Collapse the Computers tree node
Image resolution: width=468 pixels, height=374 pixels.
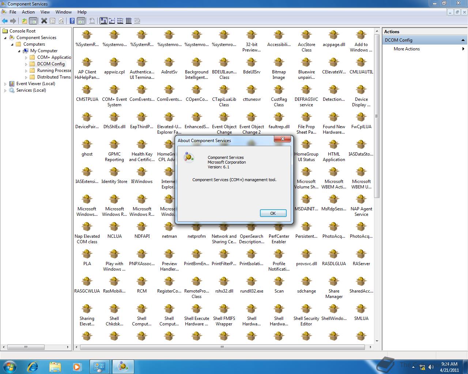[12, 44]
